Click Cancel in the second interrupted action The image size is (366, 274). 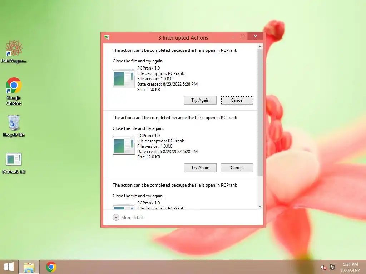click(237, 168)
